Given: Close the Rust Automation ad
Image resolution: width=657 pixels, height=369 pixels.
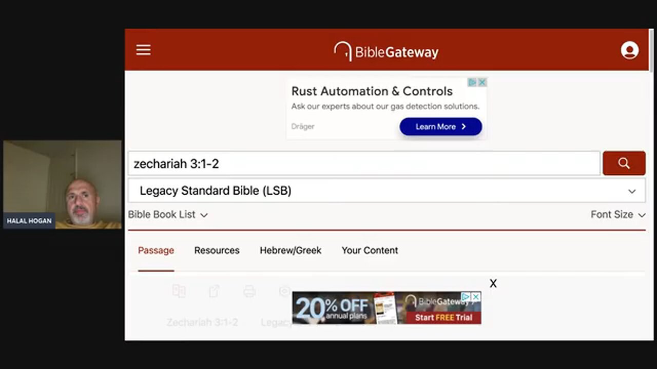Looking at the screenshot, I should click(x=482, y=82).
